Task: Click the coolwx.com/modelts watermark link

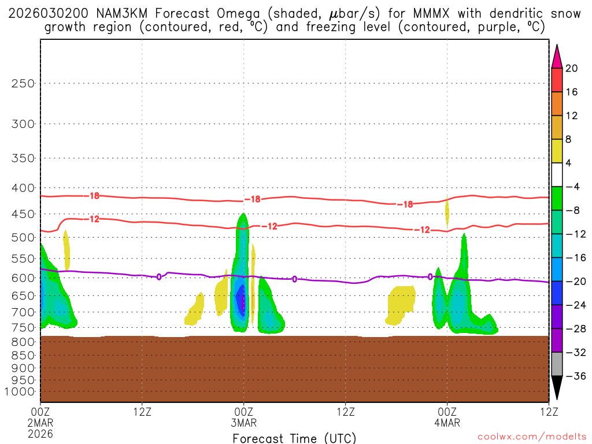Action: (x=532, y=437)
